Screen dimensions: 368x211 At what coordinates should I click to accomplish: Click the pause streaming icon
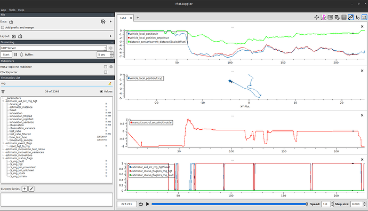(x=15, y=54)
